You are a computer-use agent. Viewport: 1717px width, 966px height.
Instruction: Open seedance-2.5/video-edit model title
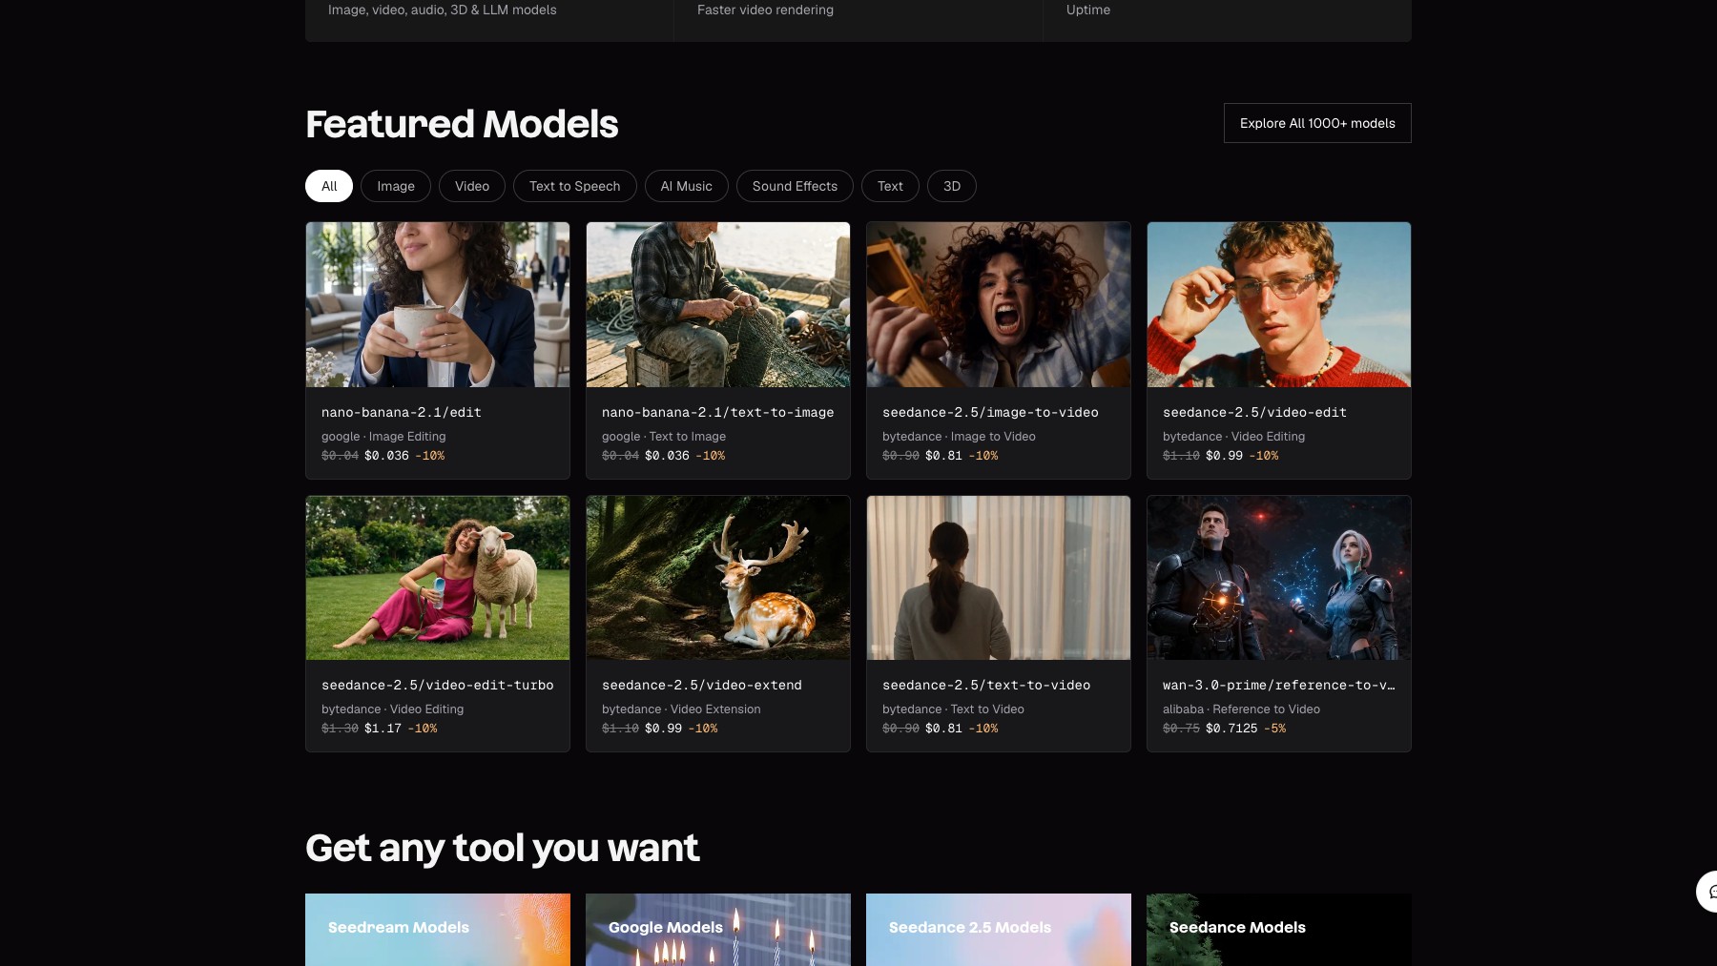pyautogui.click(x=1254, y=412)
